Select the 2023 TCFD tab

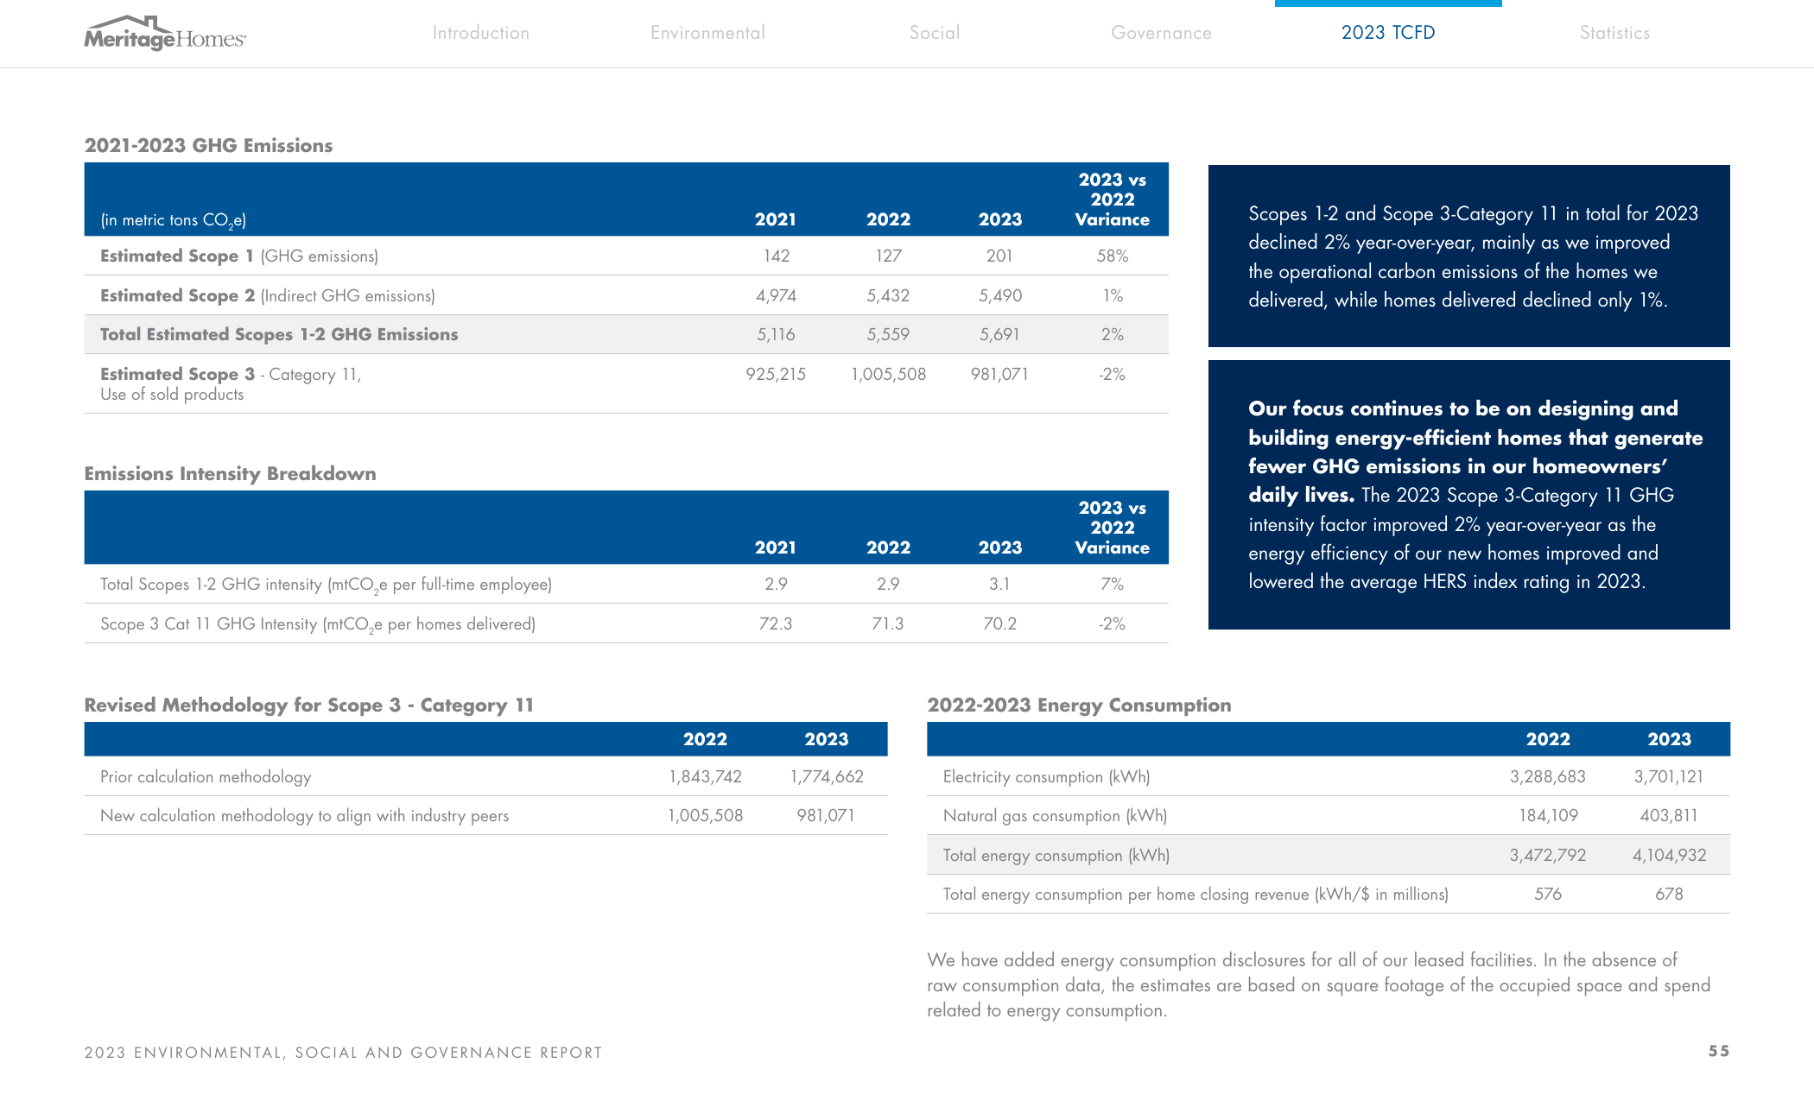(1388, 33)
